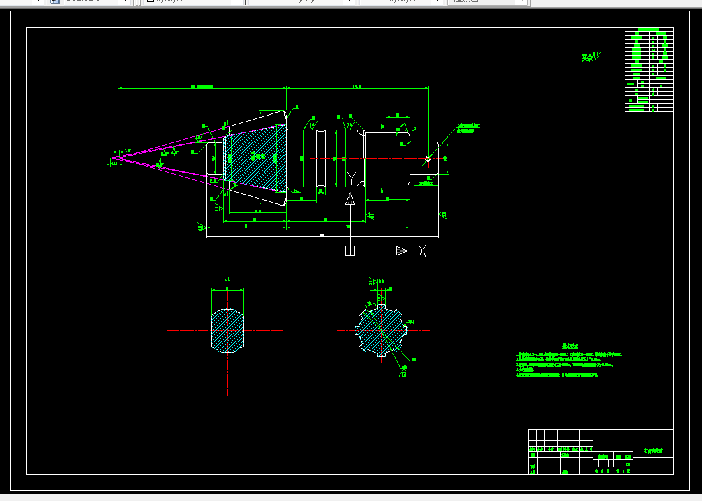Select the hatched cone area of the shaft
The width and height of the screenshot is (702, 501).
tap(255, 158)
